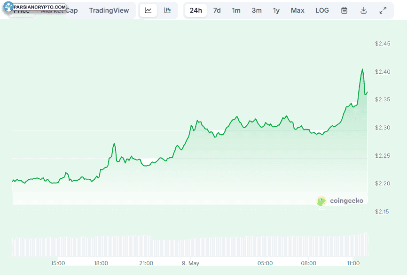Select the Market Cap tab

(x=59, y=10)
